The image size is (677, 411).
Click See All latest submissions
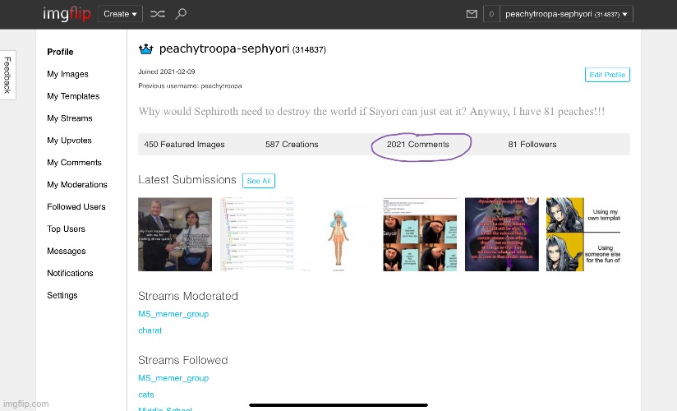pyautogui.click(x=259, y=181)
